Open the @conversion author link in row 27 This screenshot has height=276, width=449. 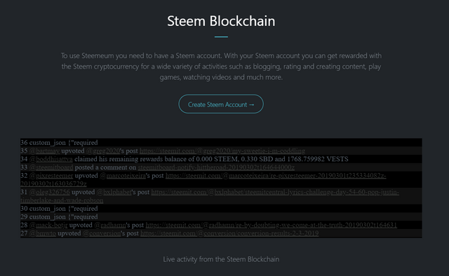(x=102, y=233)
